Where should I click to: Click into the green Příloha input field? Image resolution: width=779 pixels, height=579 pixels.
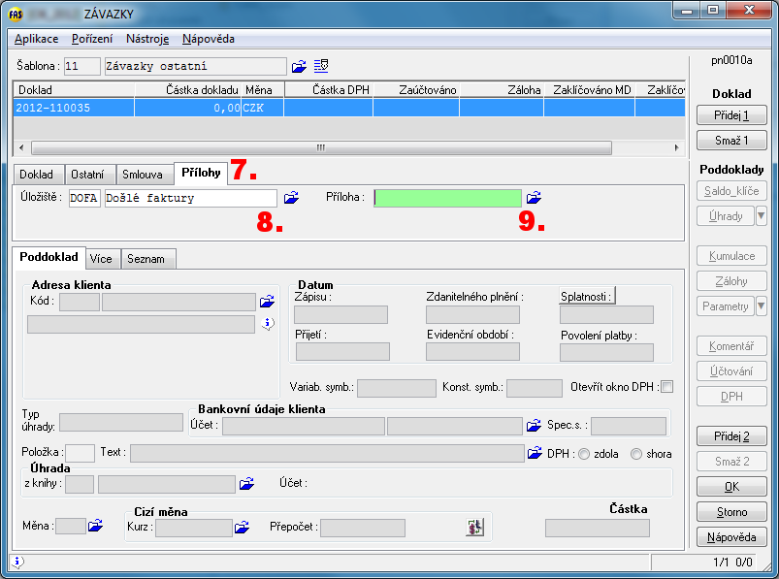click(x=447, y=198)
